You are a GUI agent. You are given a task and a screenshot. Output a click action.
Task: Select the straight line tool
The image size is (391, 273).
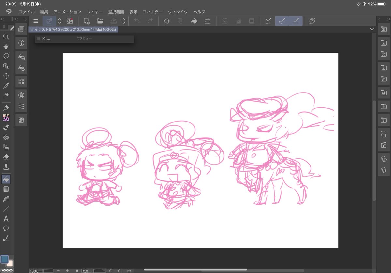(6, 209)
